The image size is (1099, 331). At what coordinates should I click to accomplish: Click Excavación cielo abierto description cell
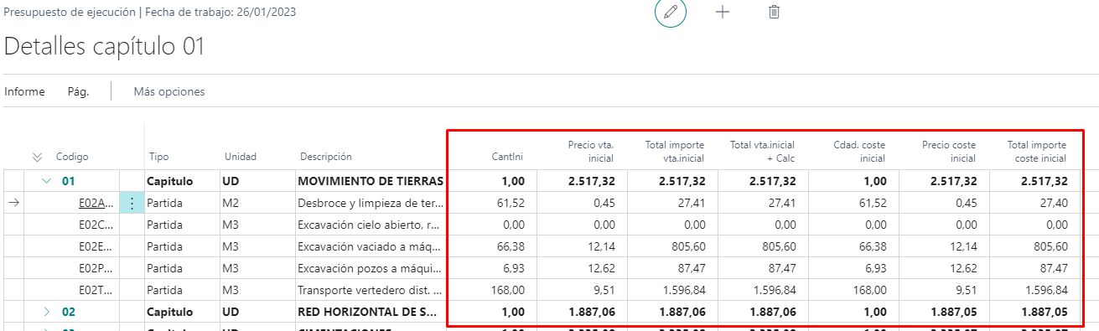point(371,225)
